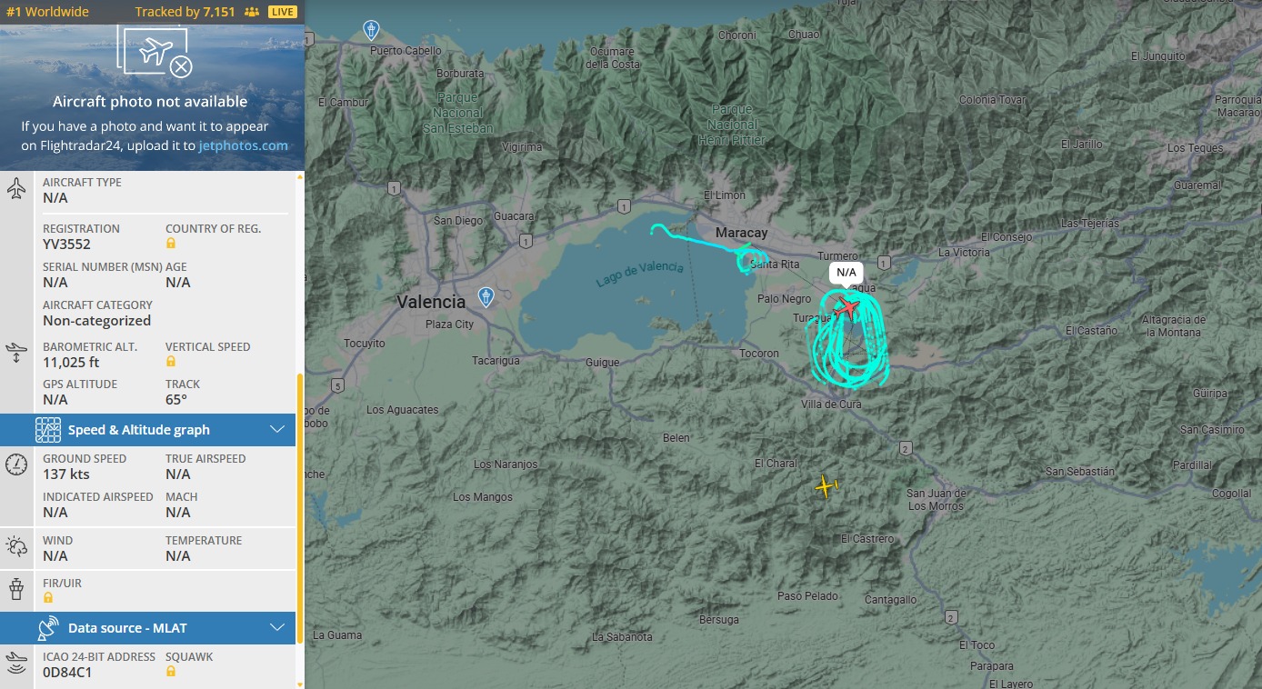Click the satellite dish icon in Data source header
The image size is (1262, 689).
(x=48, y=628)
